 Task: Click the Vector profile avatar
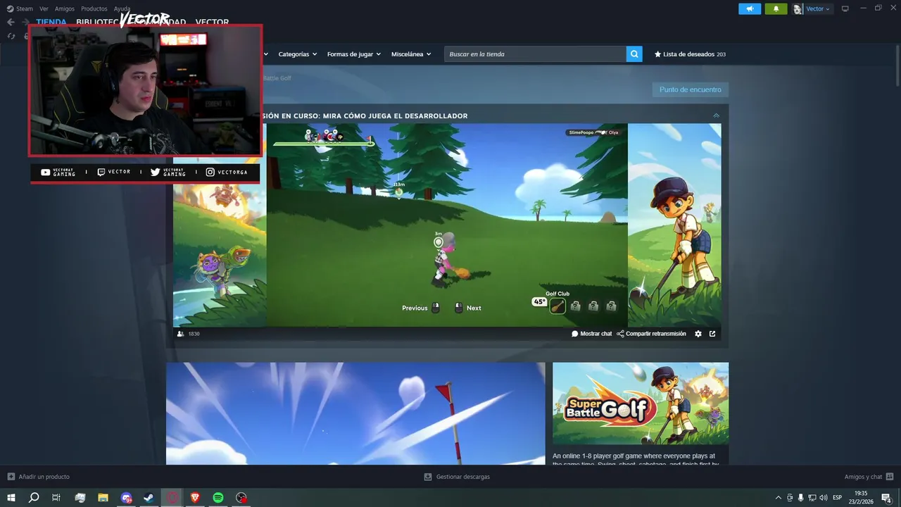point(798,8)
